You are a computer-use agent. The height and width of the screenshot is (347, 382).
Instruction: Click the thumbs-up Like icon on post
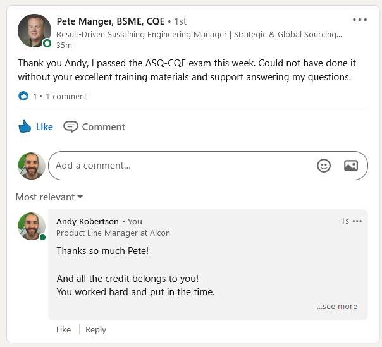pos(25,126)
